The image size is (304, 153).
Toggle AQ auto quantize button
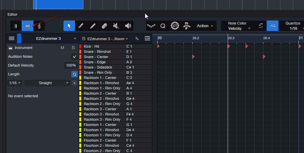[x=273, y=26]
